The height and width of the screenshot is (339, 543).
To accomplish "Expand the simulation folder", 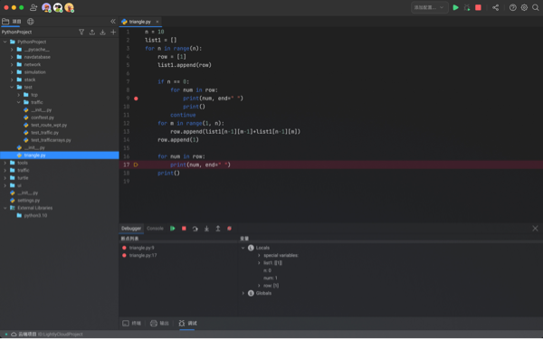I will pyautogui.click(x=12, y=72).
